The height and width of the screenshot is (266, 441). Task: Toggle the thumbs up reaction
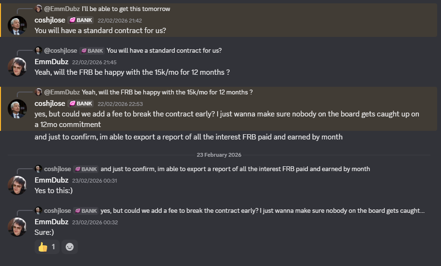click(46, 247)
